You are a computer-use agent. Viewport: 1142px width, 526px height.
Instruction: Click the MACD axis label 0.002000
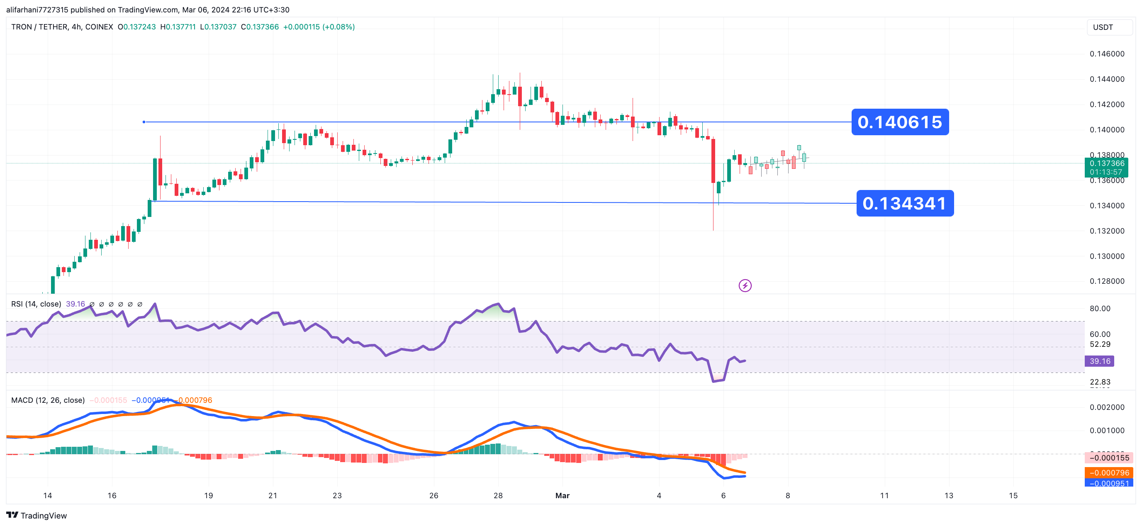point(1107,408)
